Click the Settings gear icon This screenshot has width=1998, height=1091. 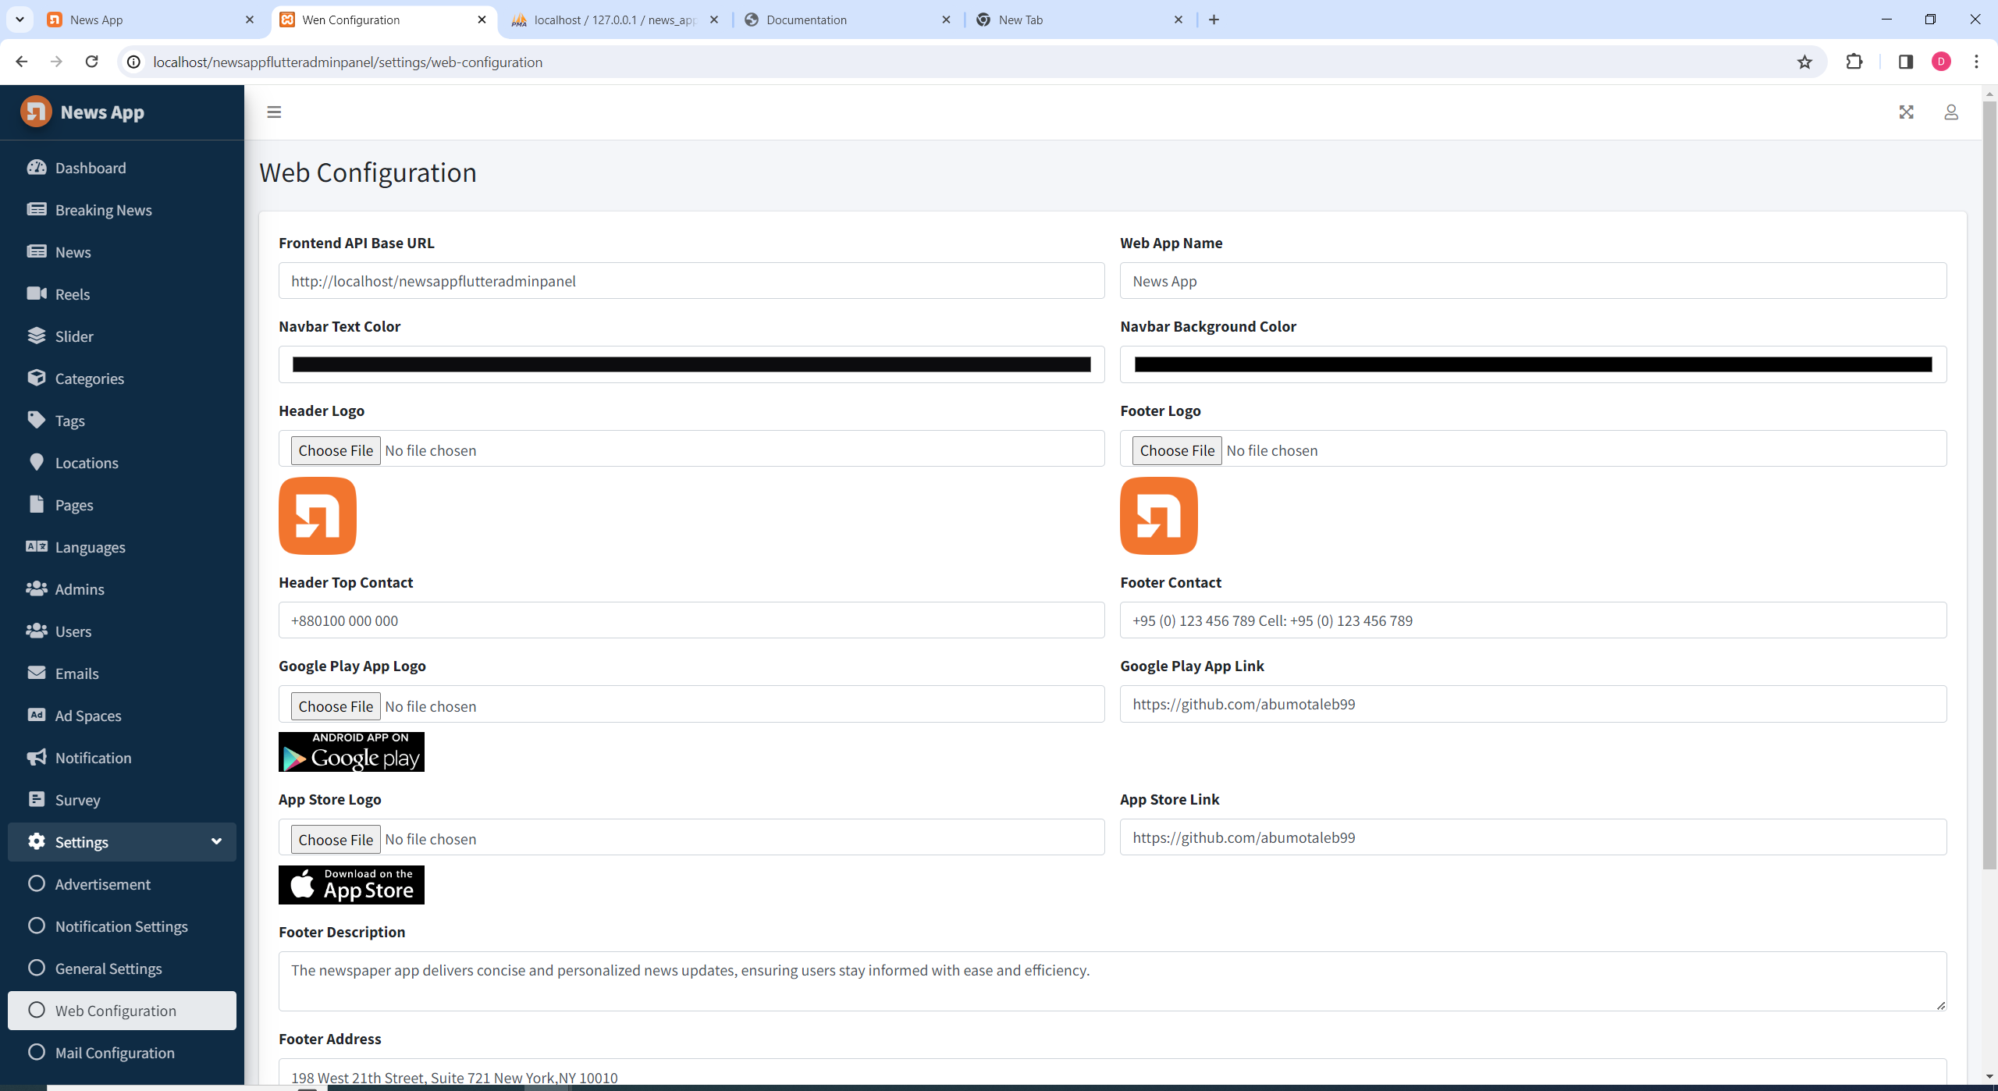tap(36, 841)
